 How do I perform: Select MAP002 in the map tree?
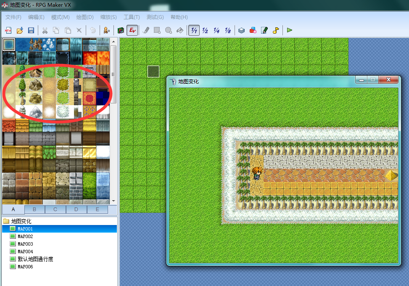pos(25,236)
